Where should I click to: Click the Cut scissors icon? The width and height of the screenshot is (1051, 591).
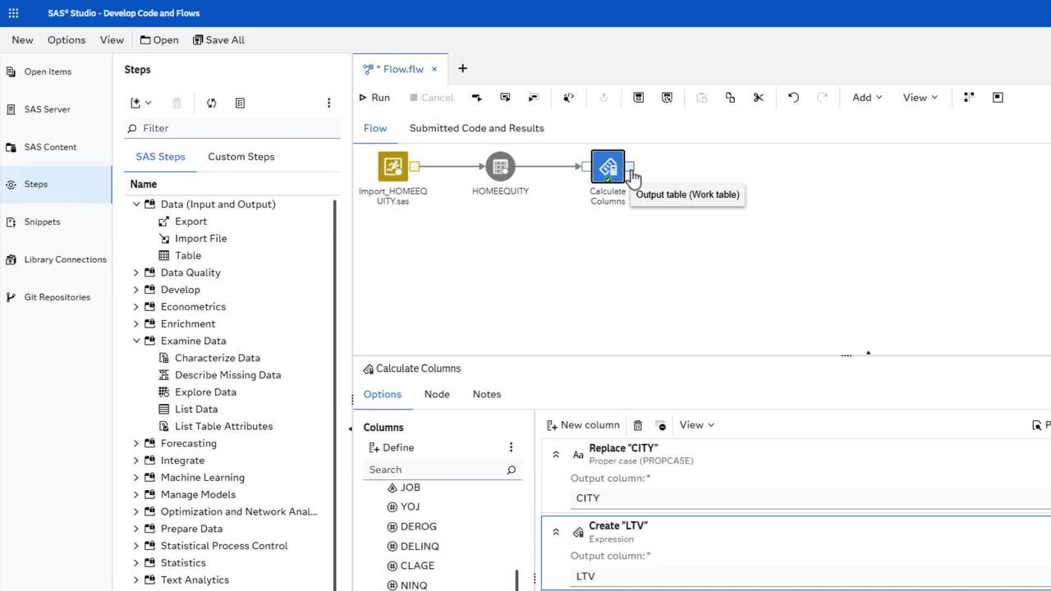[758, 98]
